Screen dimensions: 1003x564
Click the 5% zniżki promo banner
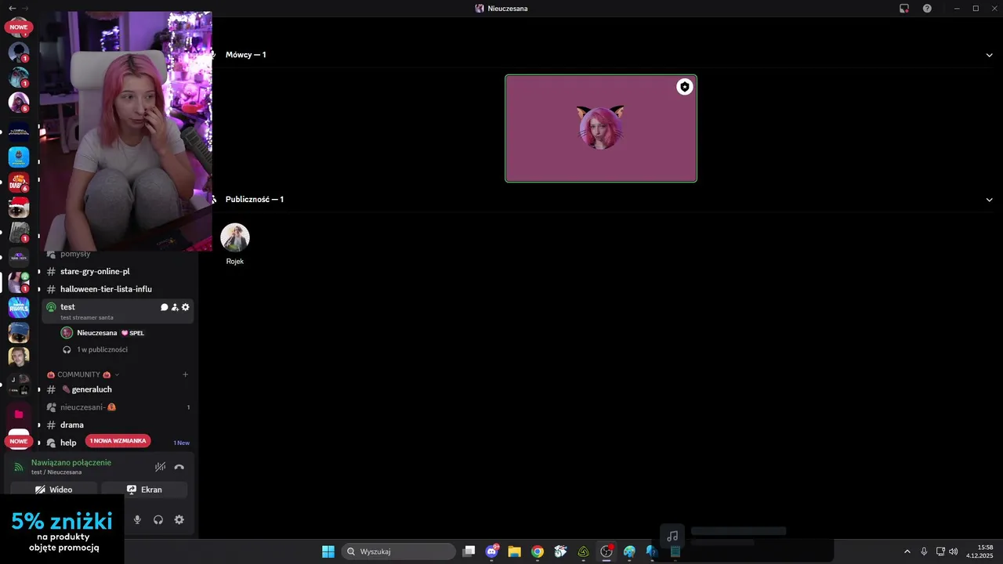(x=62, y=529)
